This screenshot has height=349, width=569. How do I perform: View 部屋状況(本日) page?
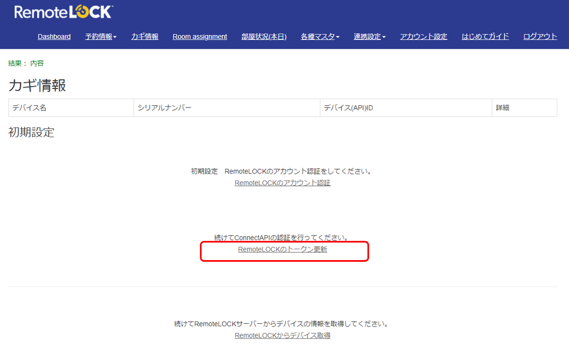click(264, 37)
